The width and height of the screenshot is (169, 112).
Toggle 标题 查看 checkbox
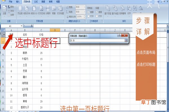(x=97, y=12)
